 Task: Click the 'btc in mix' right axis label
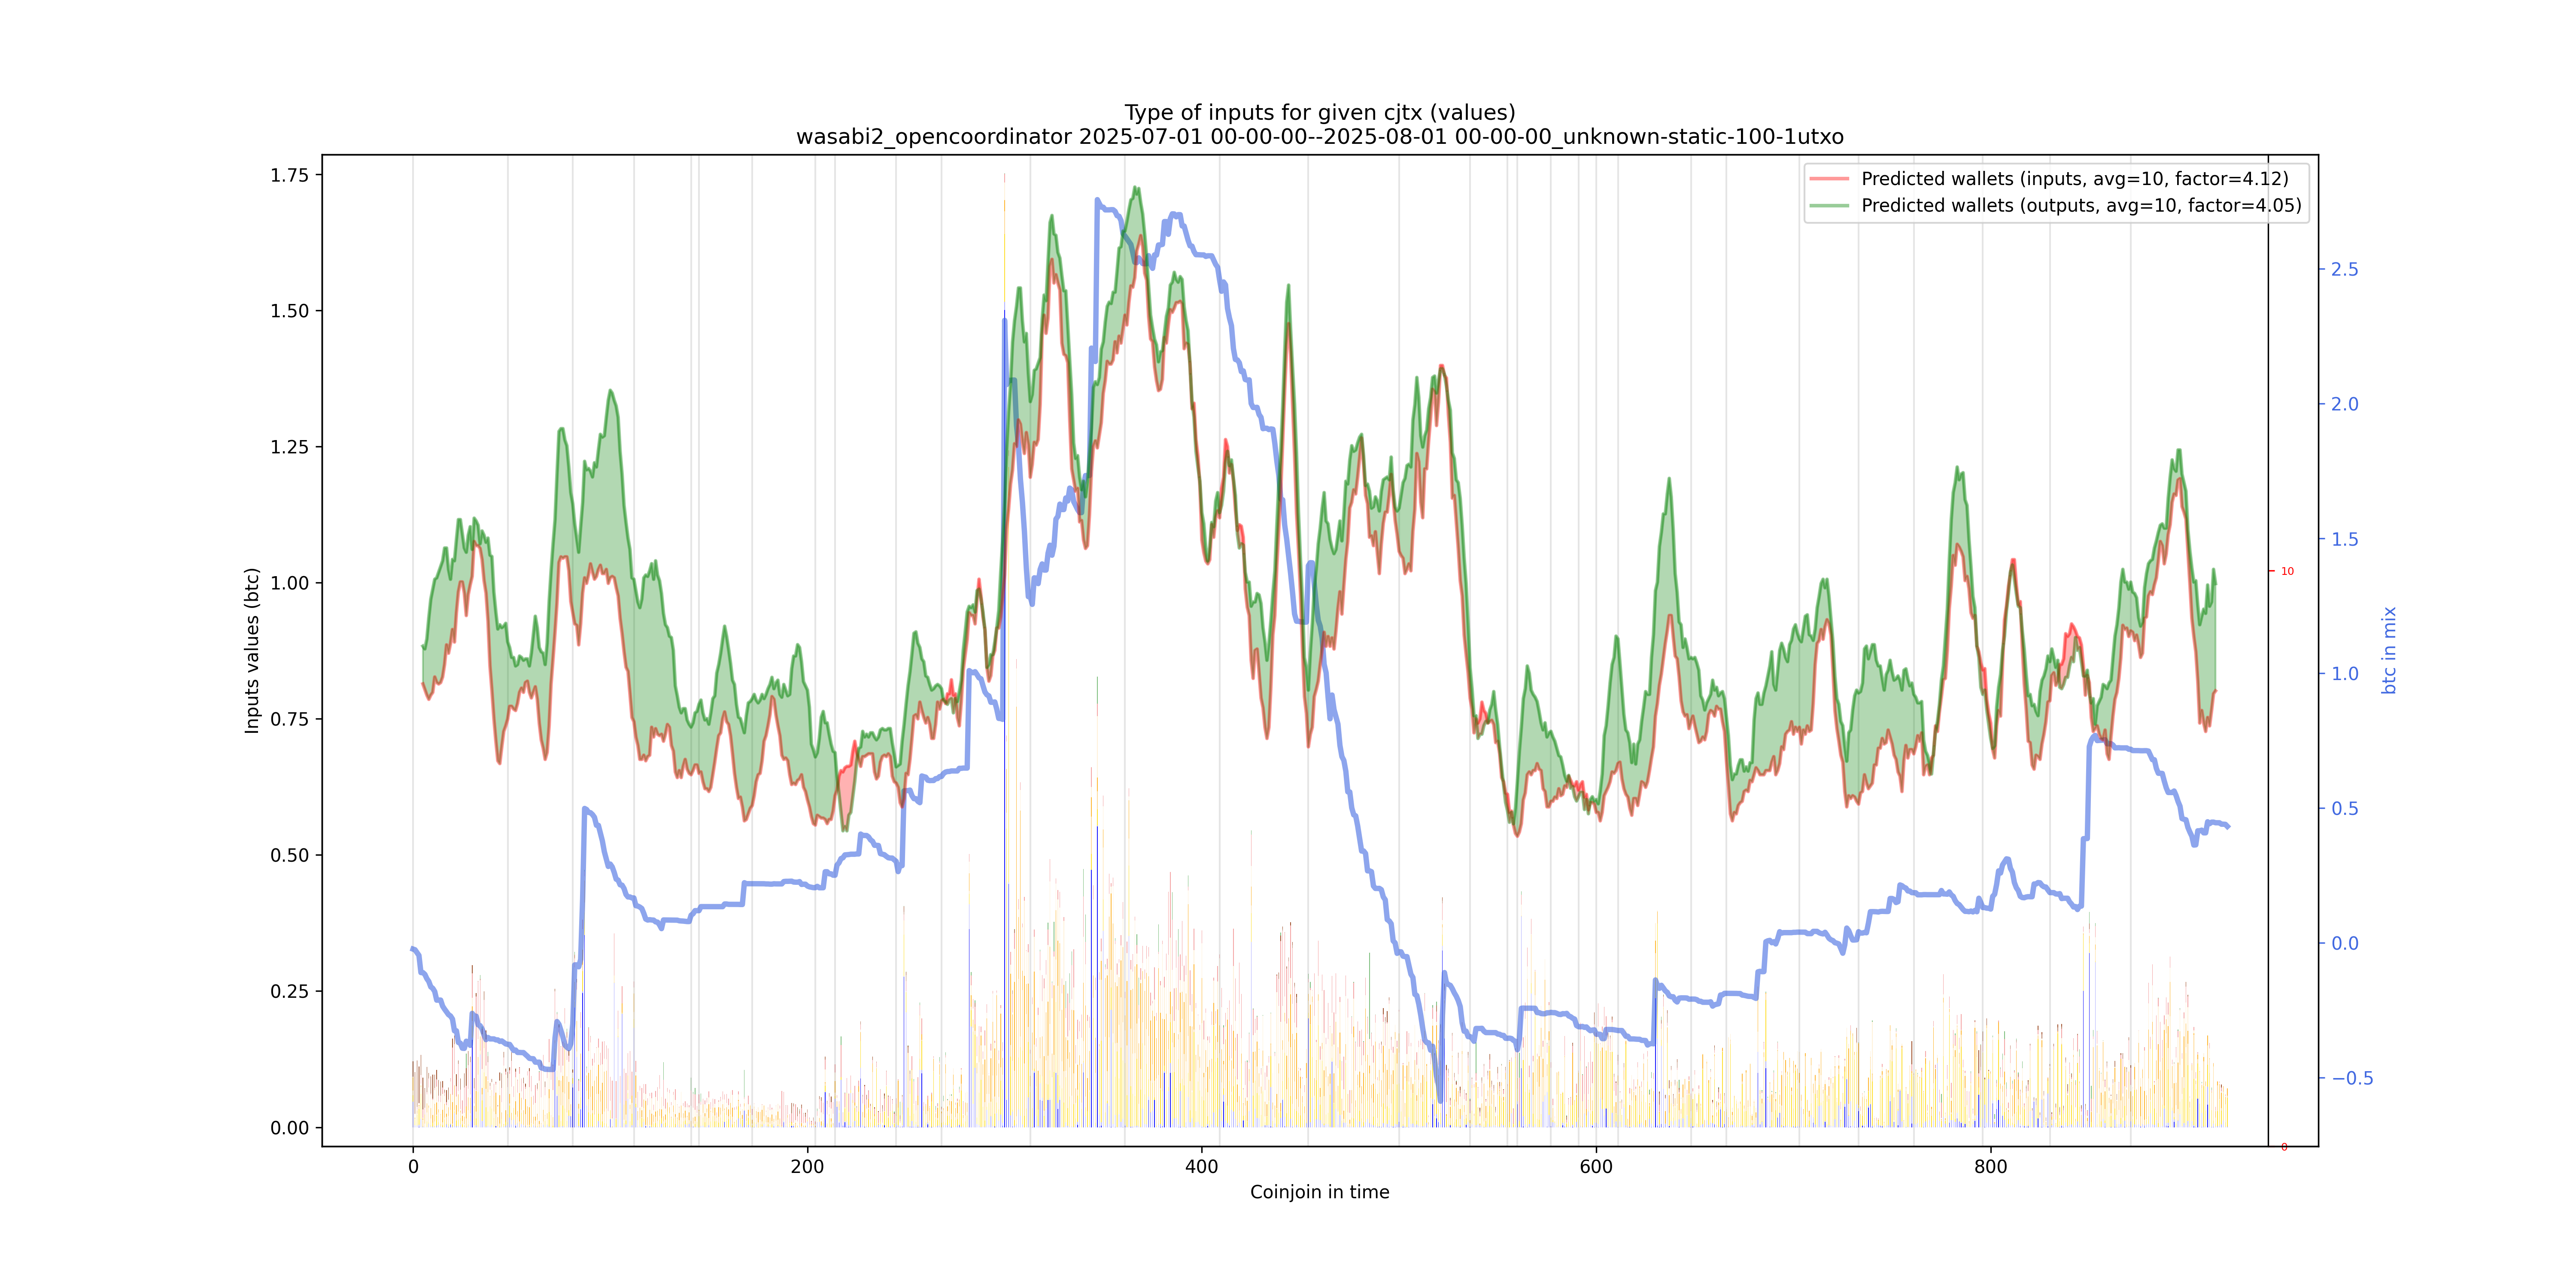pyautogui.click(x=2389, y=650)
